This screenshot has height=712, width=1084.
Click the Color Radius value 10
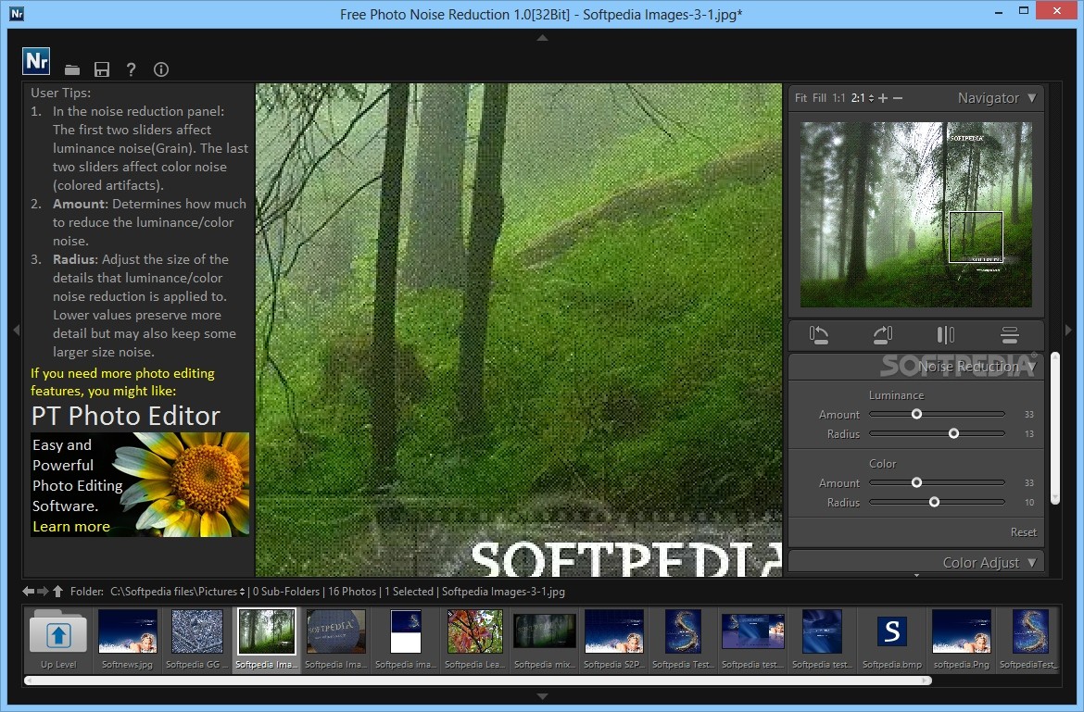coord(1028,502)
